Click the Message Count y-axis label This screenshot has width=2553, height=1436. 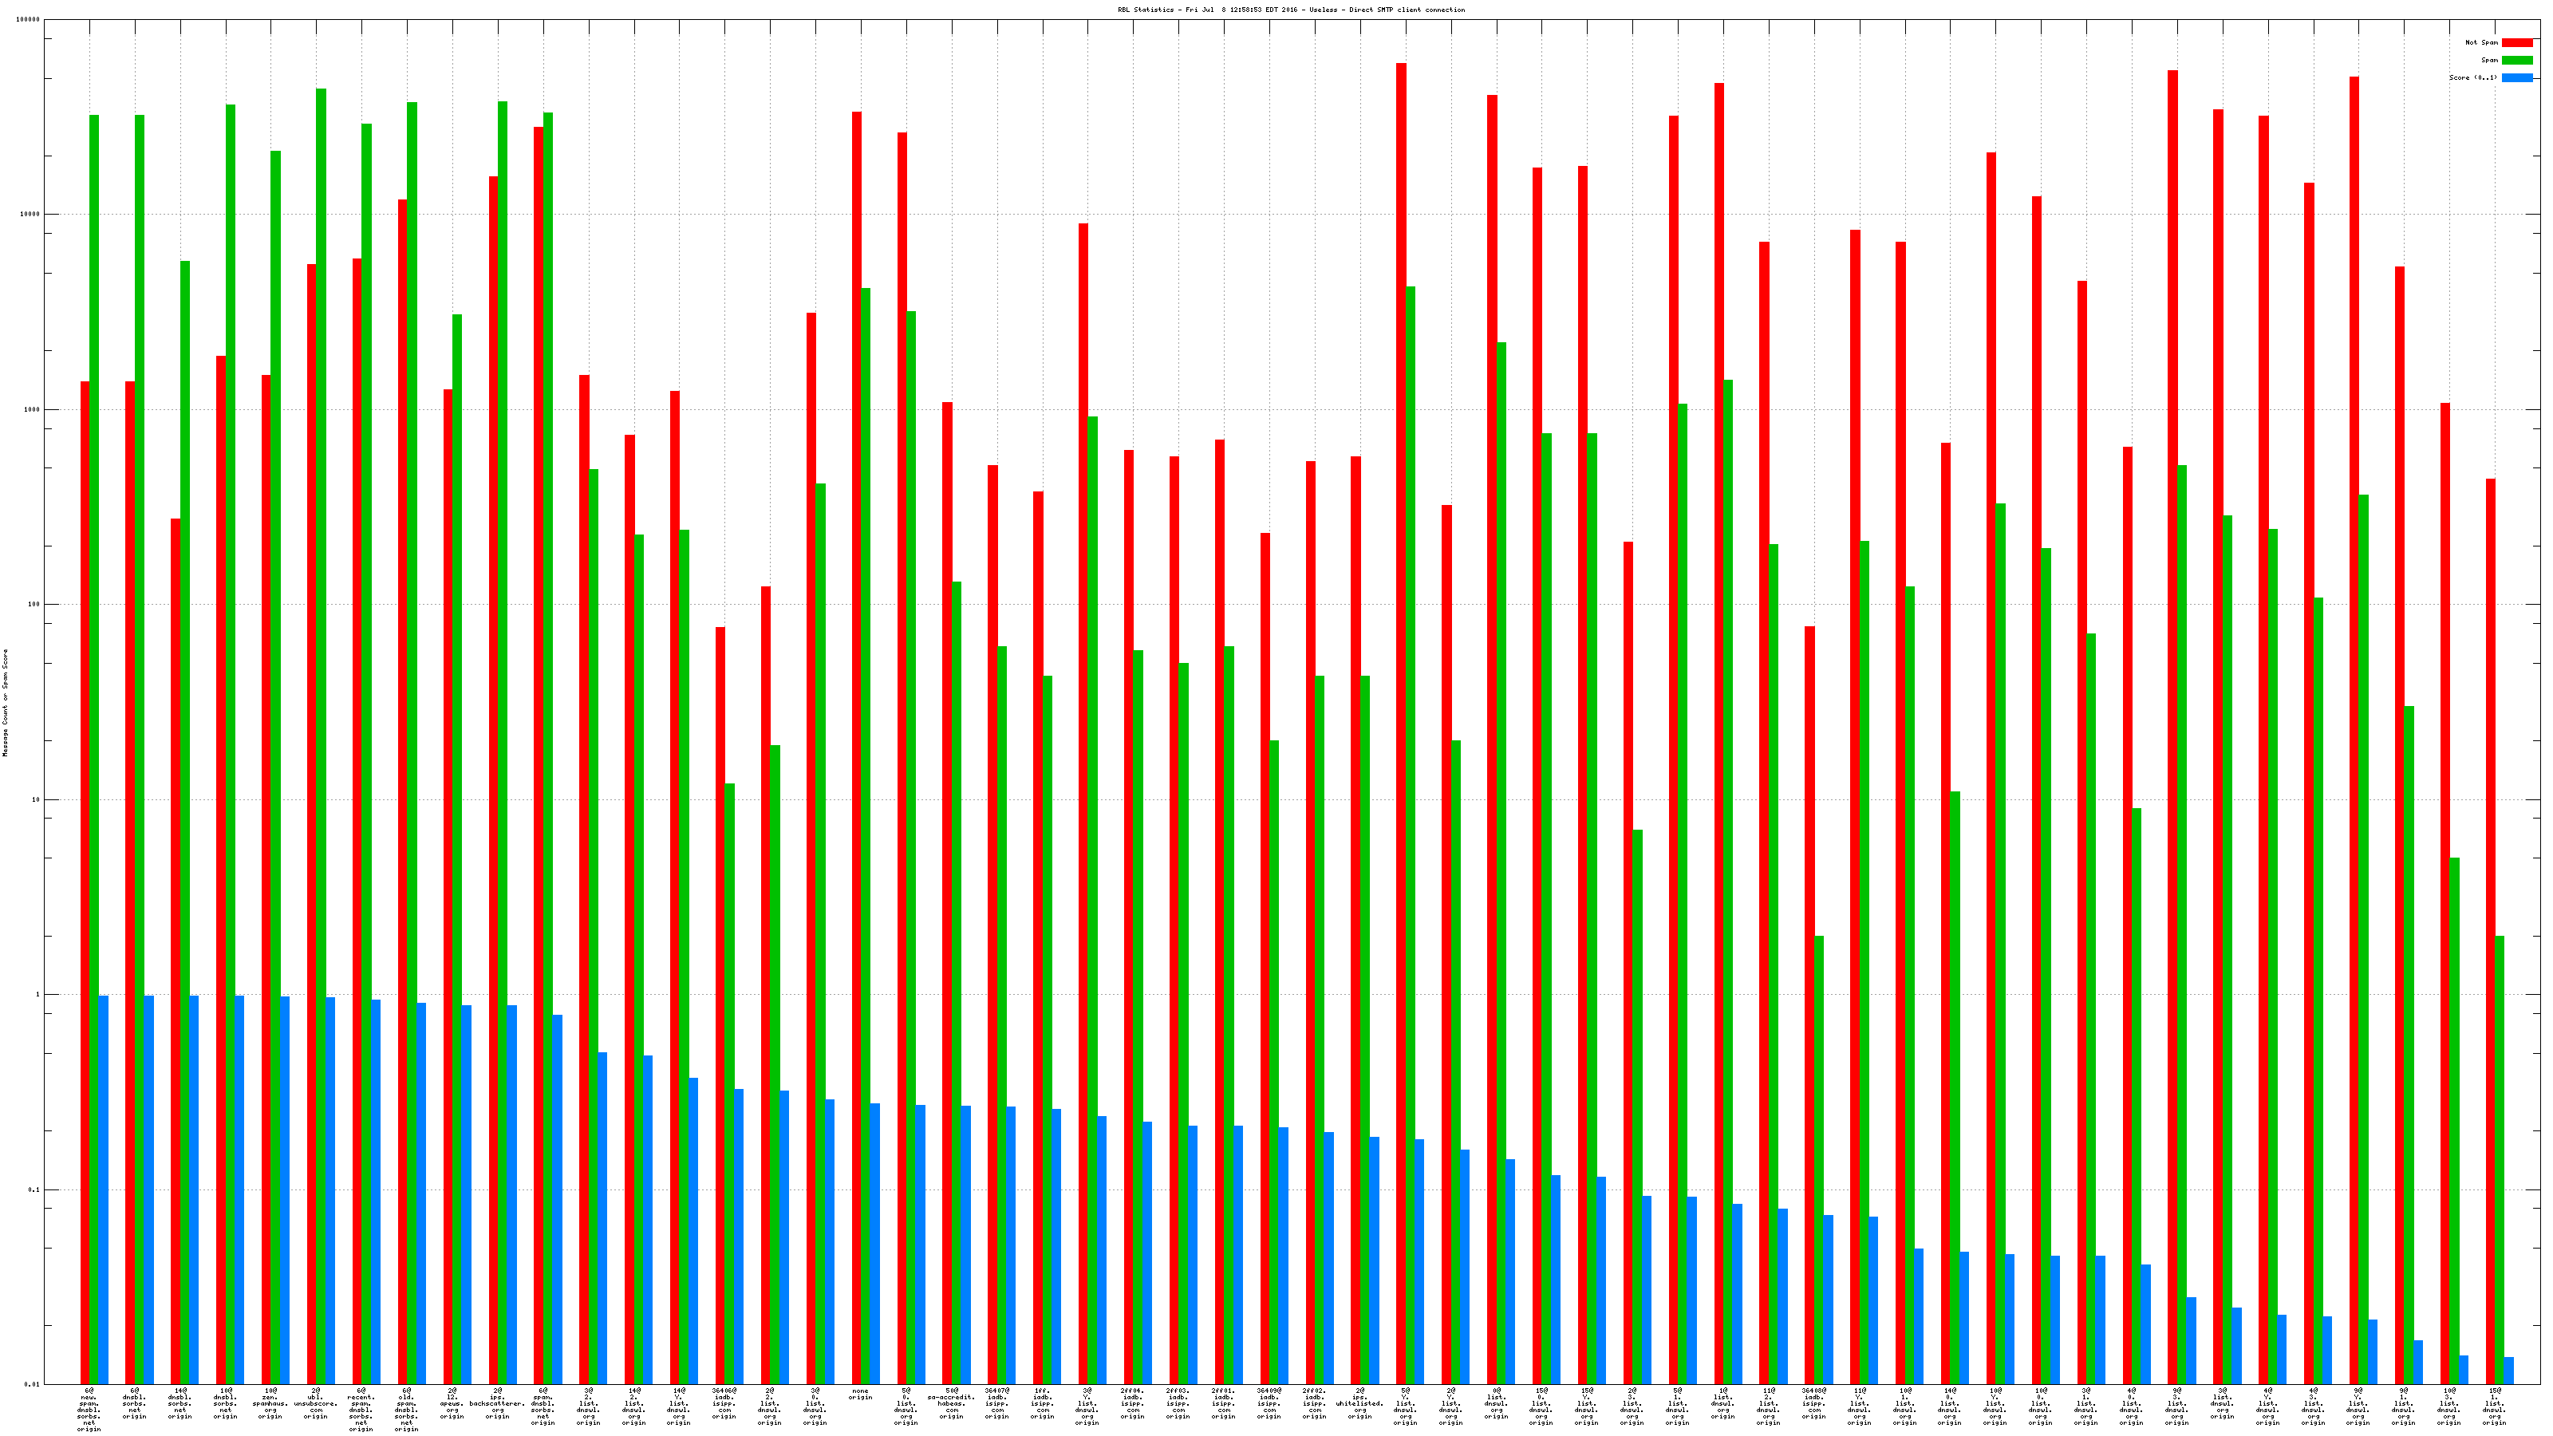[5, 703]
